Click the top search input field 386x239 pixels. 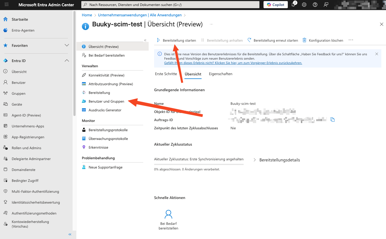point(170,5)
